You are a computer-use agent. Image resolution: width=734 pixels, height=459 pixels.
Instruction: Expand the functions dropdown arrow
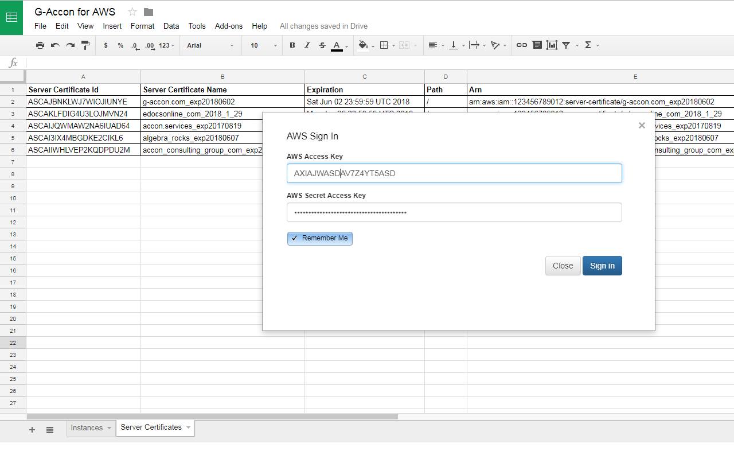click(x=598, y=45)
